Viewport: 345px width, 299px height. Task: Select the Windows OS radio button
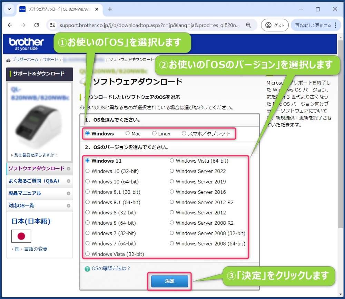[87, 133]
